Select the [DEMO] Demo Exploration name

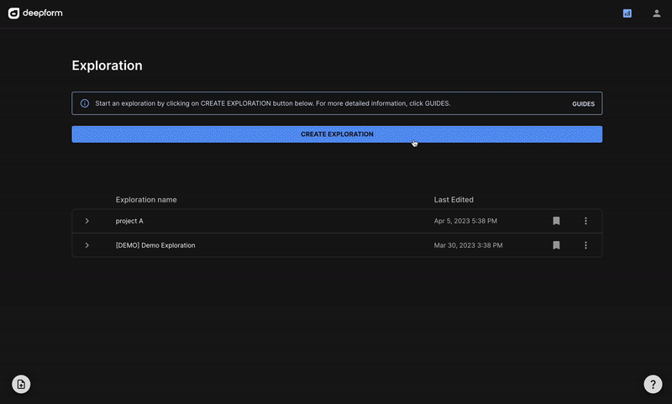tap(155, 245)
